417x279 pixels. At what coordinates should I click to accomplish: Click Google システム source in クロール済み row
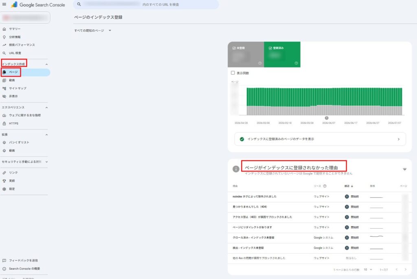tap(323, 238)
